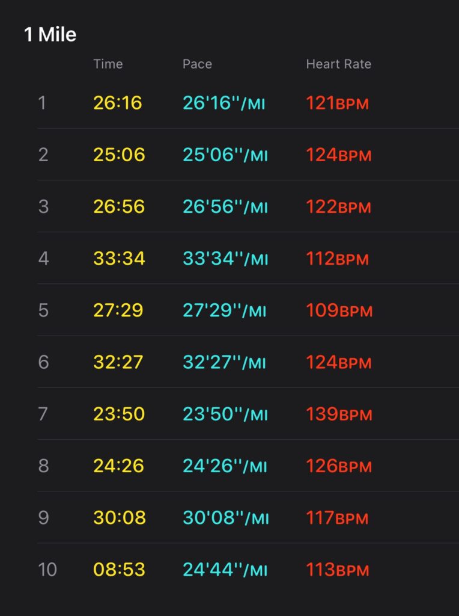Viewport: 459px width, 616px height.
Task: Tap split 3 heart rate 122BPM
Action: click(x=339, y=207)
